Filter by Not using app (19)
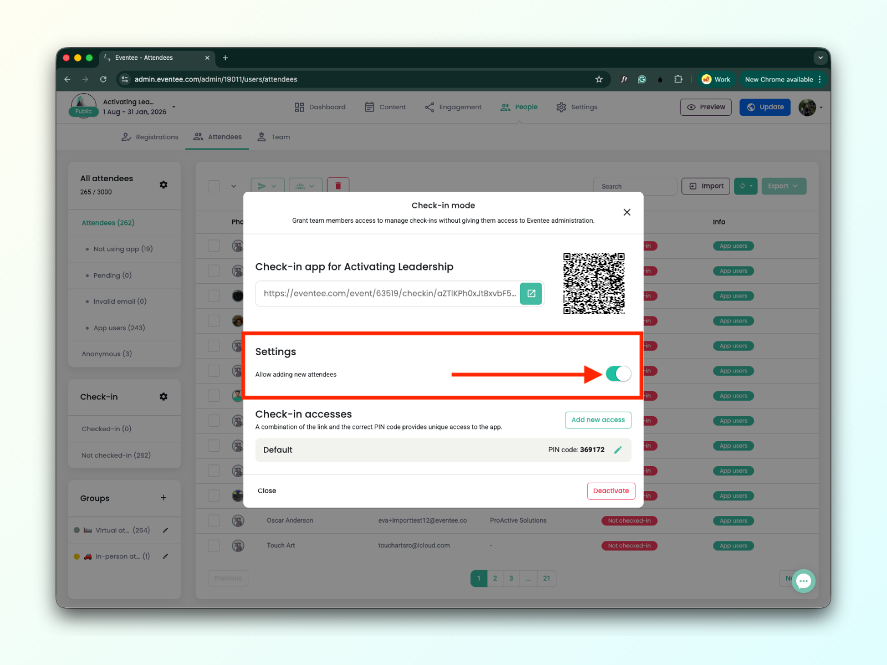 click(x=123, y=249)
